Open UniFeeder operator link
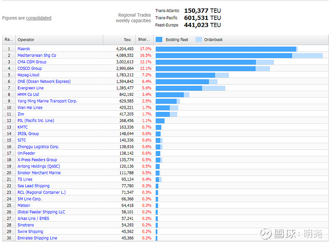 [x=26, y=153]
